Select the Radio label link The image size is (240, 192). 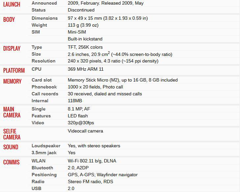(38, 181)
